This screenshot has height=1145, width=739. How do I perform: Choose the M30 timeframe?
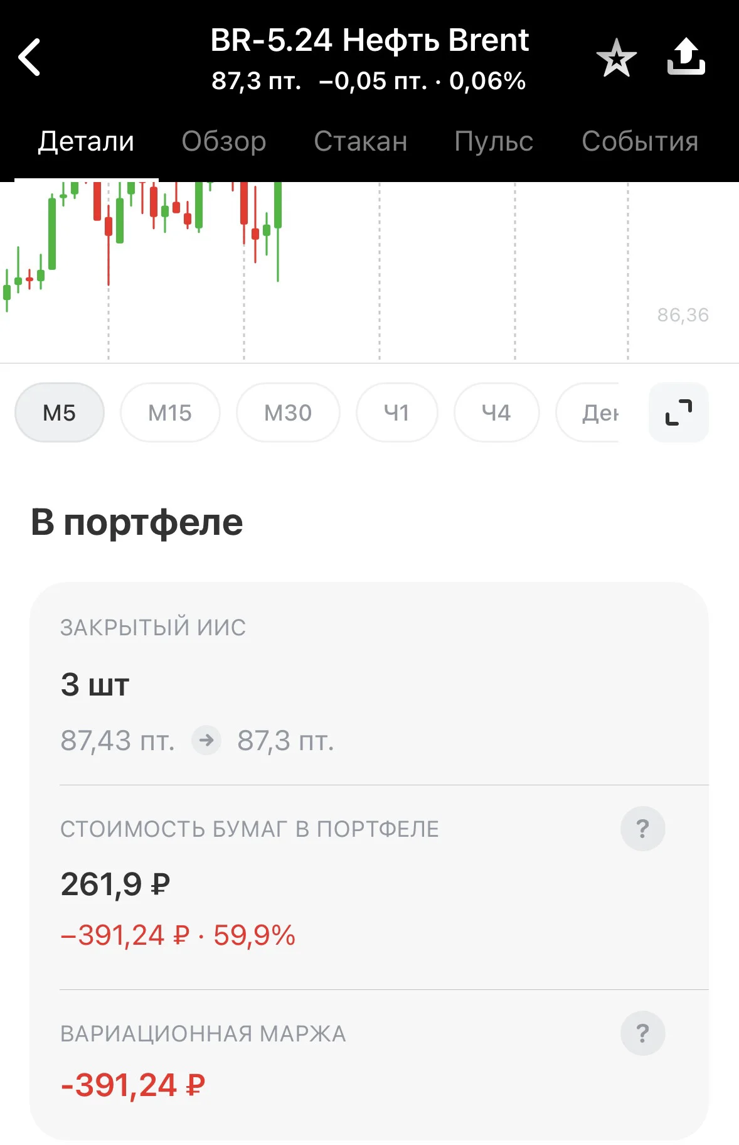point(288,412)
